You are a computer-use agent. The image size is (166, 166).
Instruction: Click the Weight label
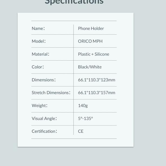coord(39,105)
